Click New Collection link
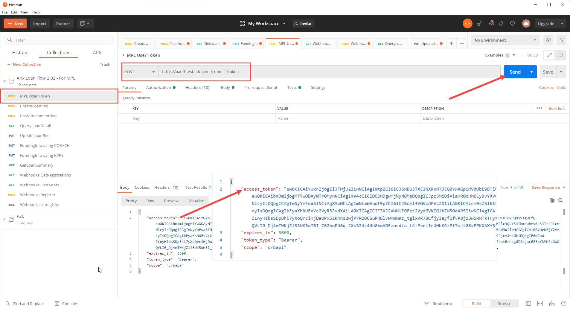 (24, 64)
